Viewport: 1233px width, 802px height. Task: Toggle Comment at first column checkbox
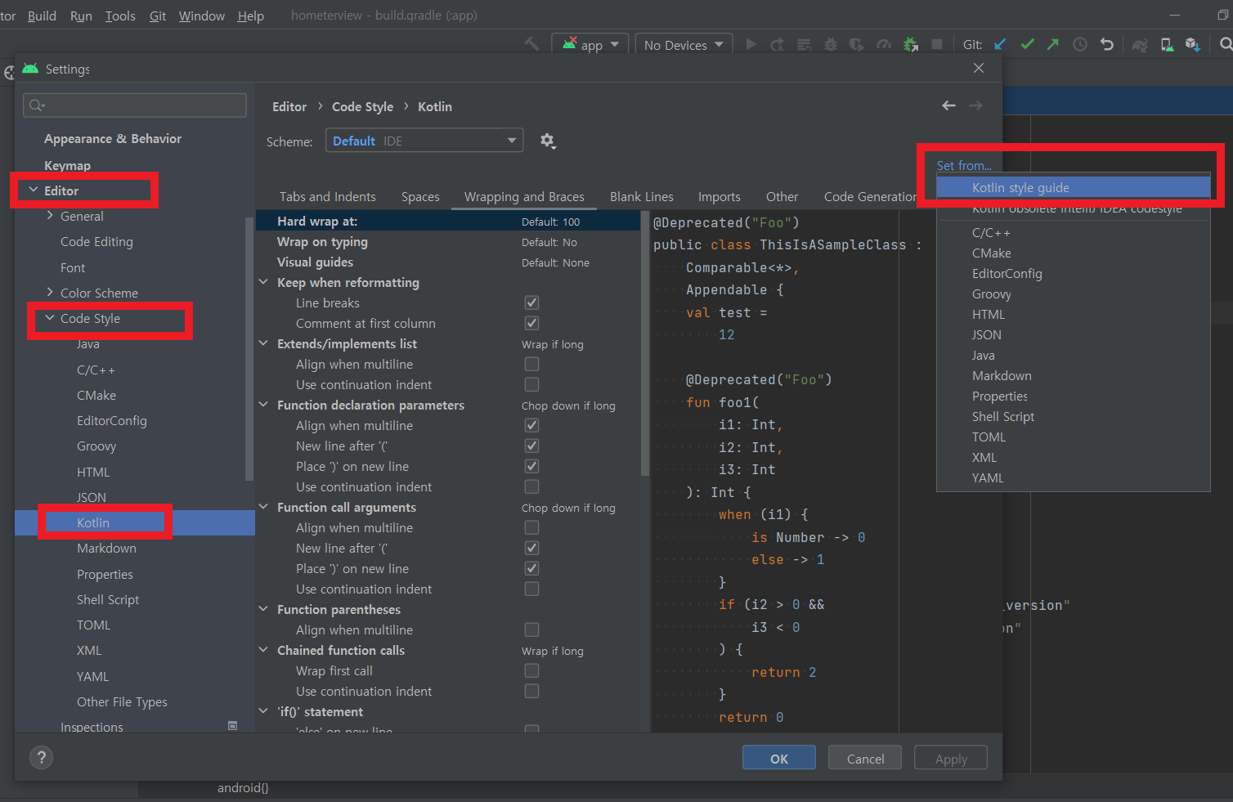tap(531, 323)
